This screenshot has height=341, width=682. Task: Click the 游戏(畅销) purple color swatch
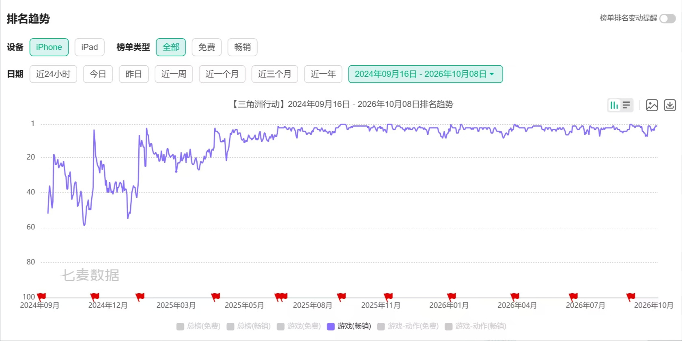coord(331,326)
